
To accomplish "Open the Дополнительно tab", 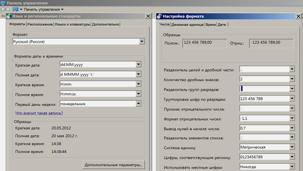I will tap(105, 24).
